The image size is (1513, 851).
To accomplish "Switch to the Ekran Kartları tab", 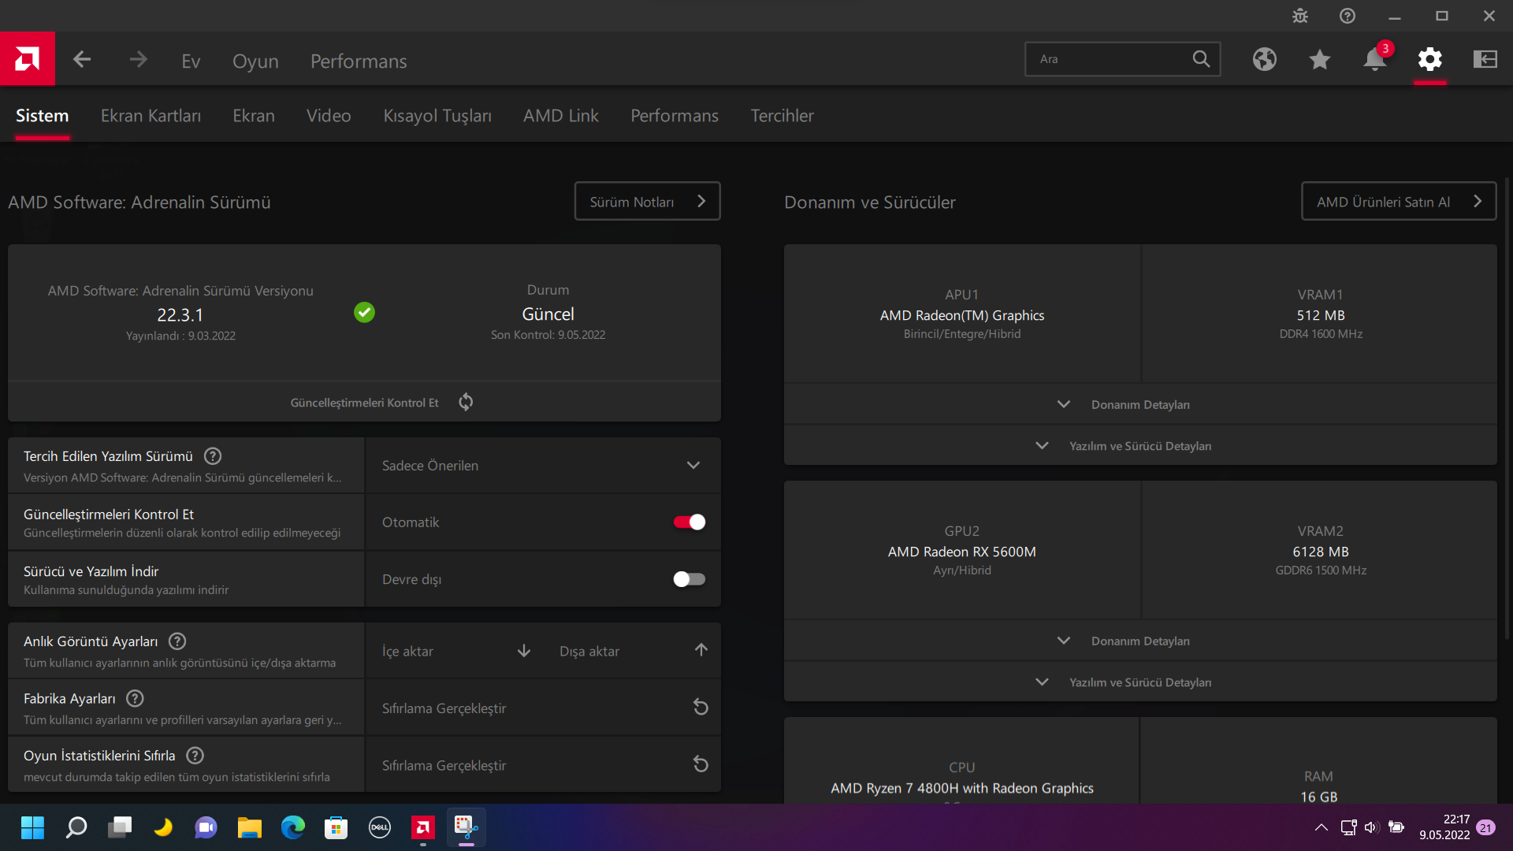I will [x=151, y=116].
